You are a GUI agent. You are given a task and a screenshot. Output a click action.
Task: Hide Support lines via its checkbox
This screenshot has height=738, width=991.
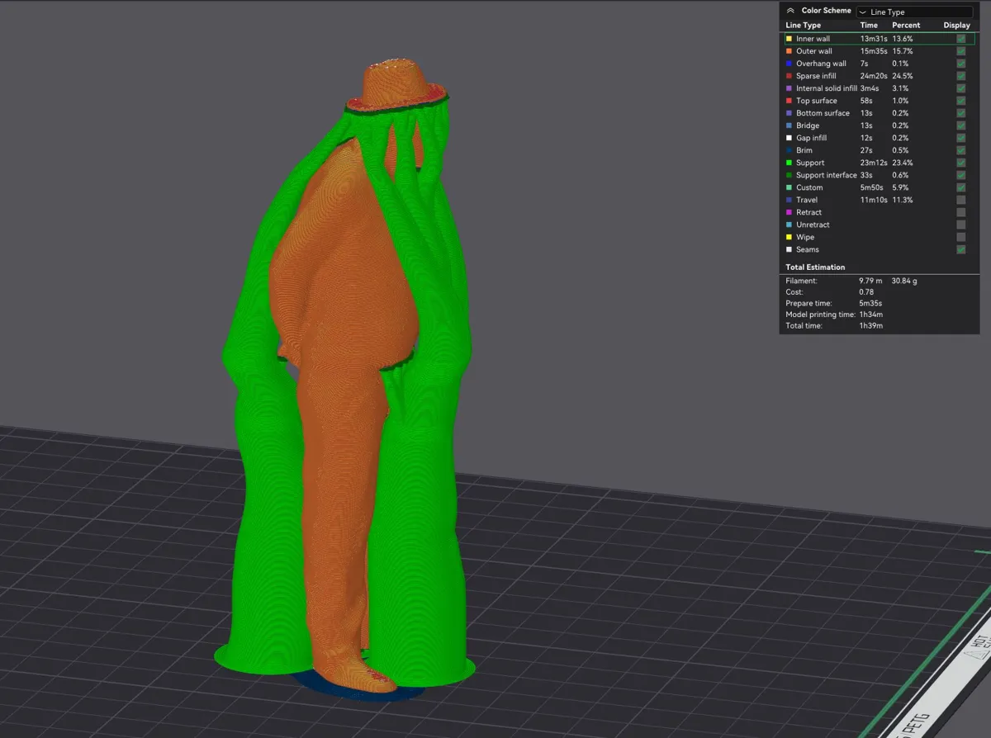[x=960, y=163]
